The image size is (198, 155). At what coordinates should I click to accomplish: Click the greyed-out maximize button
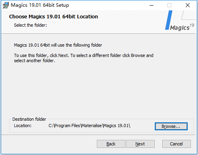click(x=169, y=5)
